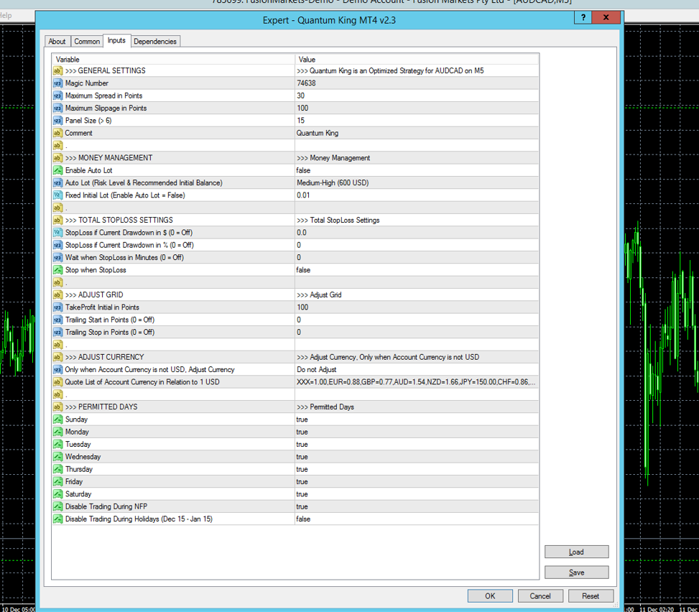Screen dimensions: 699x612
Task: Click the icon beside Wait when StopLoss in Minutes
Action: pyautogui.click(x=57, y=258)
